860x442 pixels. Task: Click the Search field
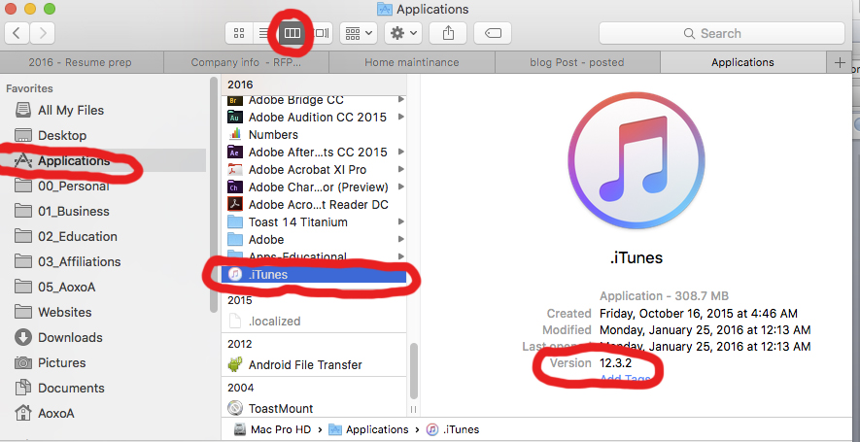722,33
